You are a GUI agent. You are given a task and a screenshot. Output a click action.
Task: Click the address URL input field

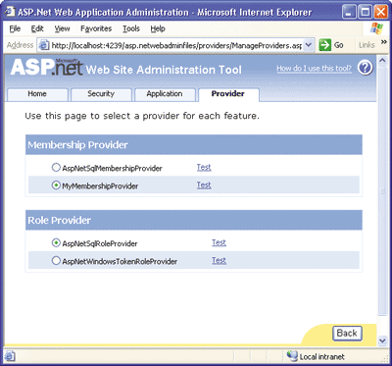176,45
